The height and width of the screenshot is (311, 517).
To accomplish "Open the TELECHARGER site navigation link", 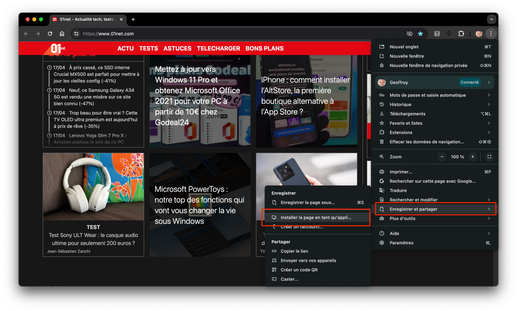I will pos(218,49).
